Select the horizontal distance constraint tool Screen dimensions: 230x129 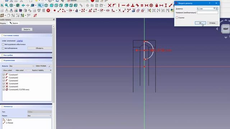pos(161,5)
